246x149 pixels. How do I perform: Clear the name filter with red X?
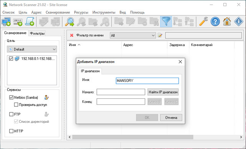[x=72, y=35]
